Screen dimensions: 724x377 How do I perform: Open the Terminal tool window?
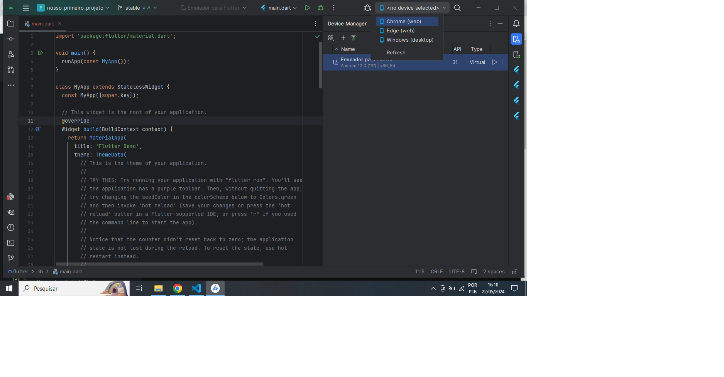point(11,243)
